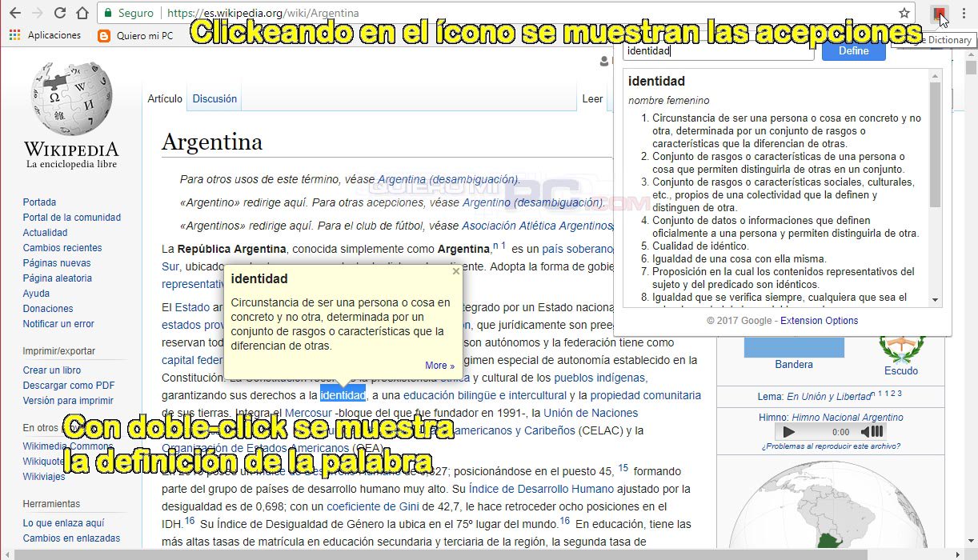Screen dimensions: 978x560
Task: Open Cambios recientes in sidebar
Action: pyautogui.click(x=62, y=248)
